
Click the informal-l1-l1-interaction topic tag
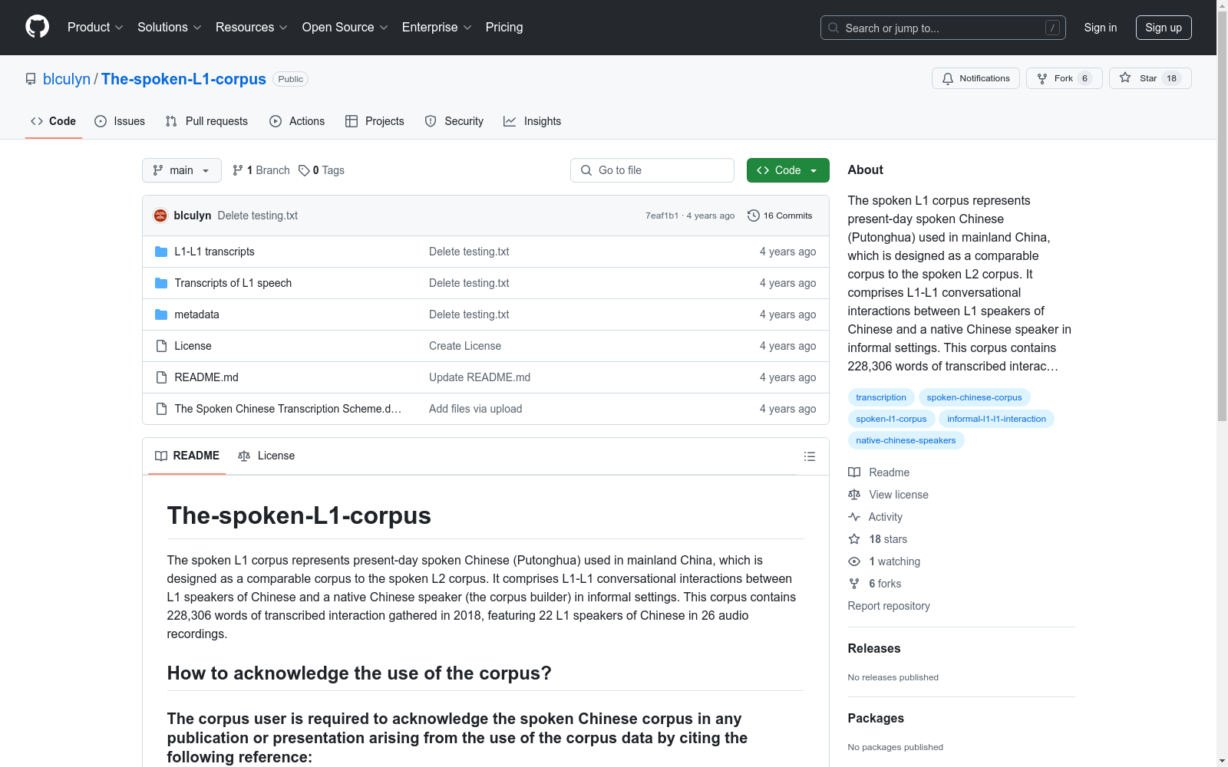pos(996,419)
